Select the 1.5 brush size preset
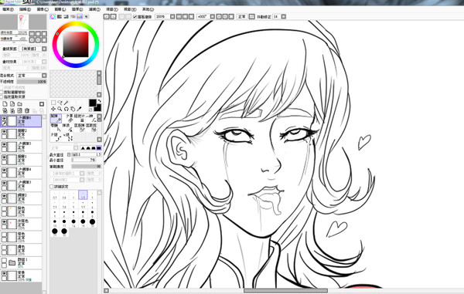Screen dimensions: 464x294 (x=83, y=194)
